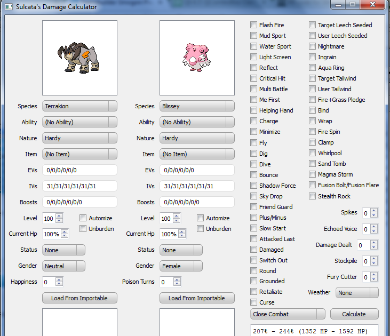Decrease the defender Level spinner
This screenshot has width=390, height=336.
click(x=177, y=220)
